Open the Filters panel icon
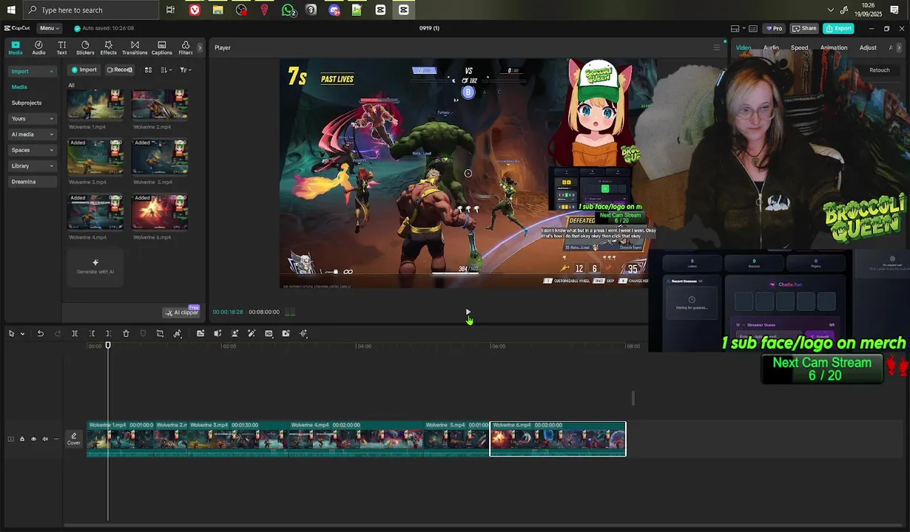Image resolution: width=910 pixels, height=532 pixels. click(x=185, y=48)
